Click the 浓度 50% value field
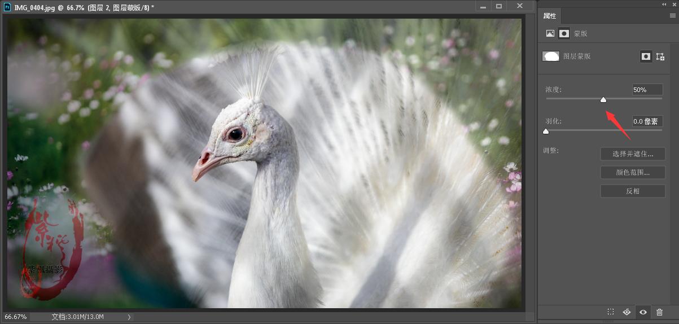The height and width of the screenshot is (324, 679). (647, 90)
